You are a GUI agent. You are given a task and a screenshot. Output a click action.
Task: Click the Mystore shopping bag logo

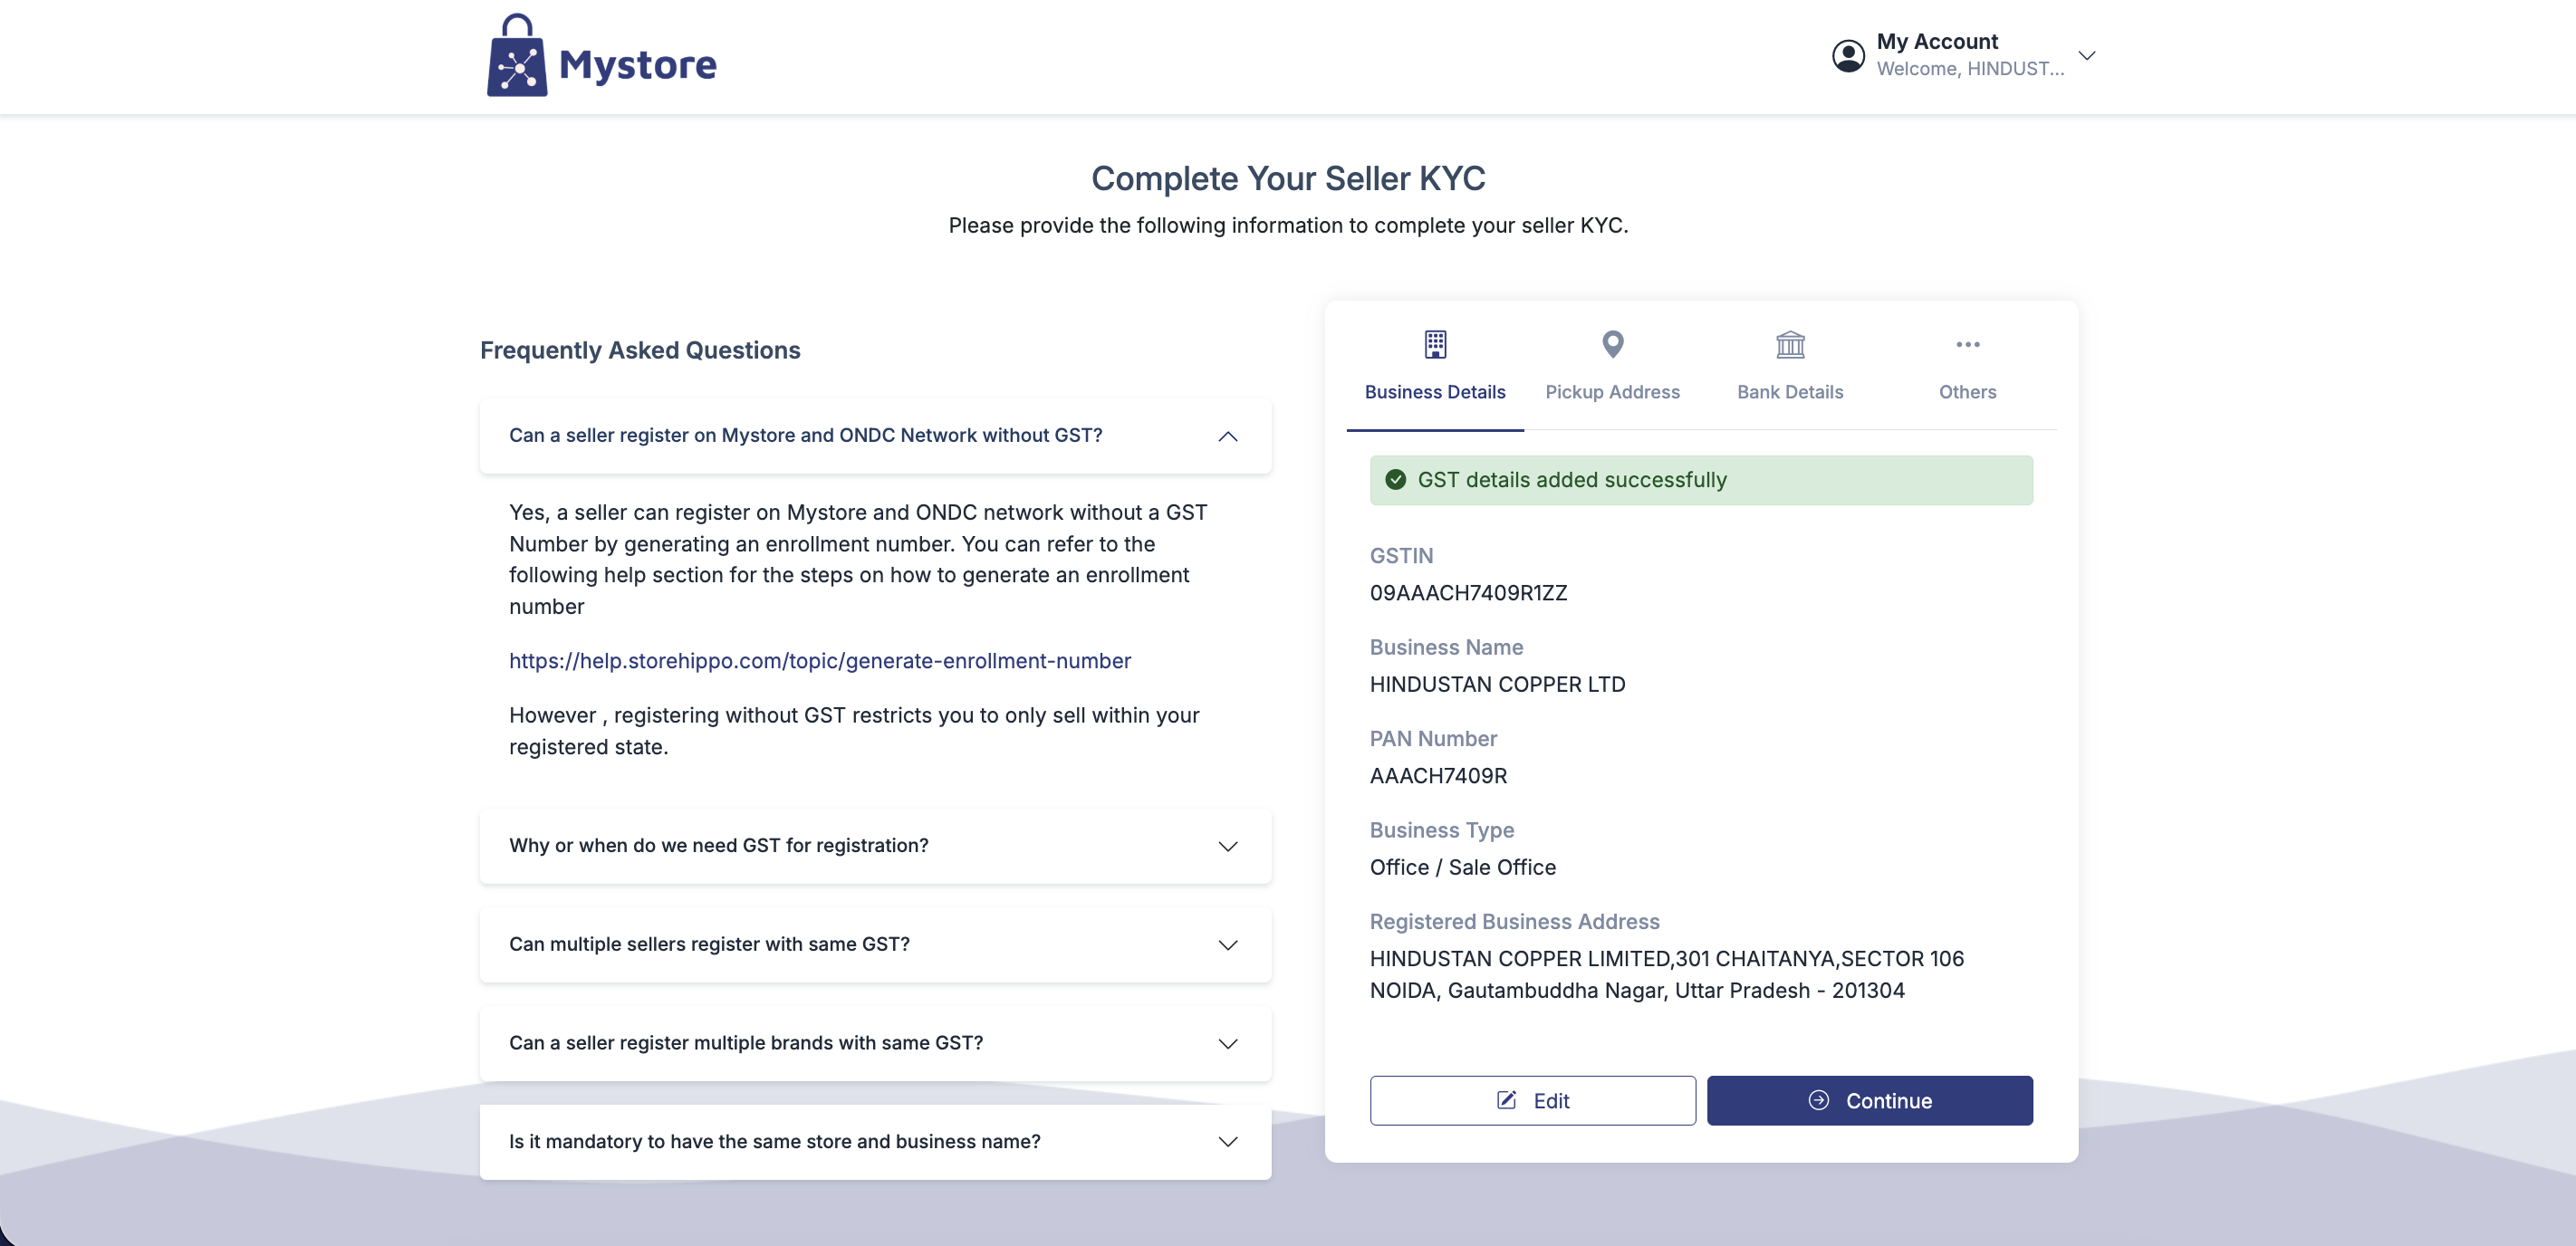click(x=516, y=57)
